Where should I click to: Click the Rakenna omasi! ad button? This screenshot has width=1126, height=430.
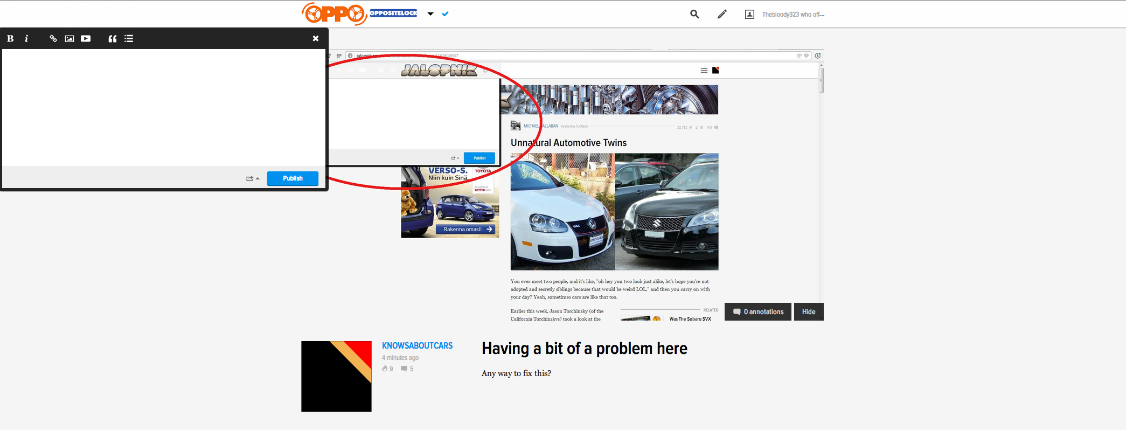(467, 229)
